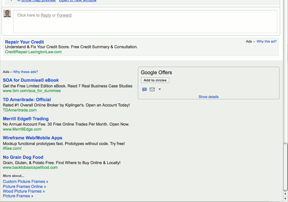288x202 pixels.
Task: Click 'Why this ad?' link
Action: 267,41
